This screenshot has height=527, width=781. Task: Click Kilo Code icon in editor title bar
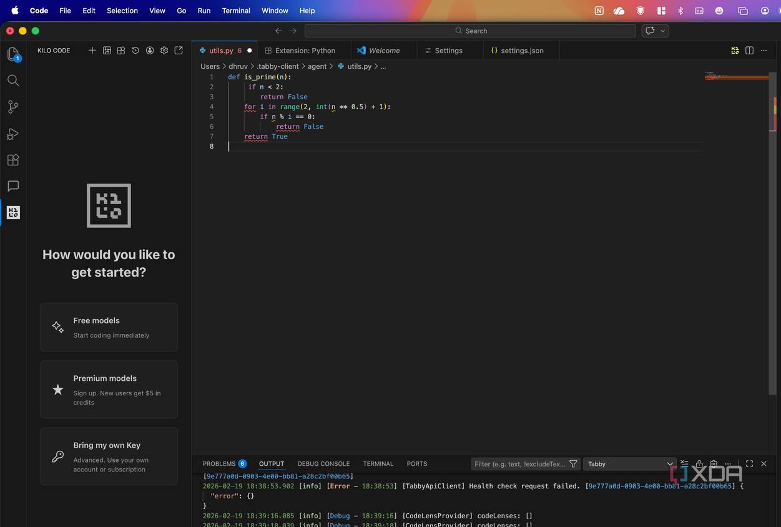[x=735, y=51]
